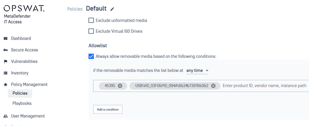Open the Policies sidebar item
The height and width of the screenshot is (126, 309).
pyautogui.click(x=20, y=93)
